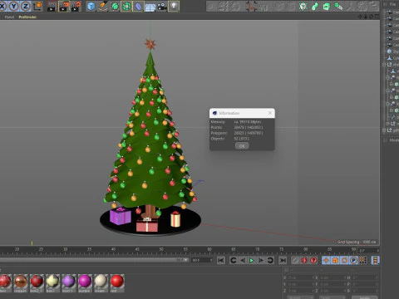Add a Light object
This screenshot has width=399, height=299.
point(174,7)
